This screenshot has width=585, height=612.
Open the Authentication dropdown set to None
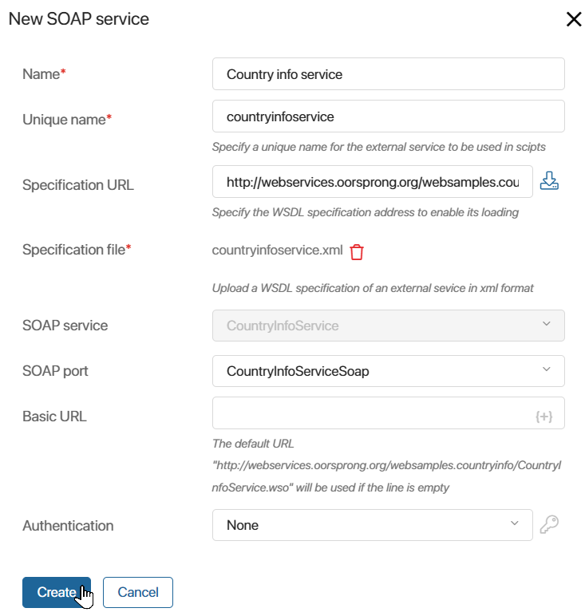pyautogui.click(x=372, y=525)
